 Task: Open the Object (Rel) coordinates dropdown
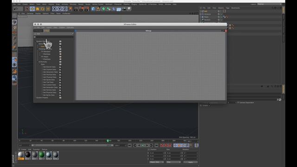pos(156,162)
